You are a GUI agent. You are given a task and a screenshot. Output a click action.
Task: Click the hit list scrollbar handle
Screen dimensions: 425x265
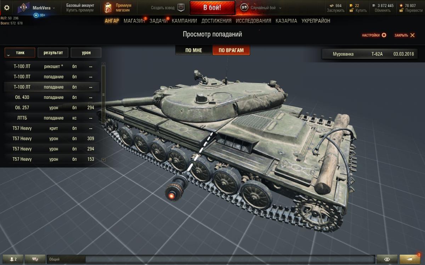(103, 95)
